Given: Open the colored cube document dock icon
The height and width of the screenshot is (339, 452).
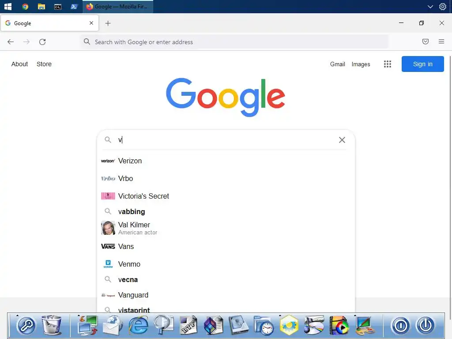Looking at the screenshot, I should point(213,325).
